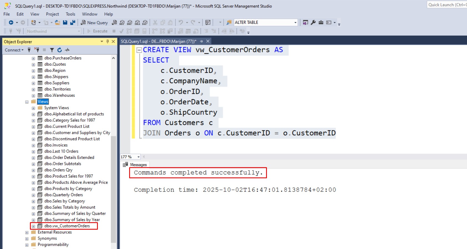Expand the dbo.vw_CustomerOrders view node
The height and width of the screenshot is (249, 467).
pyautogui.click(x=33, y=226)
